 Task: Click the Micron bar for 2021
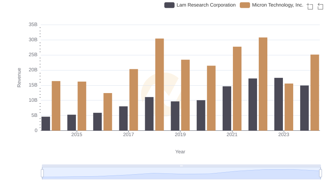[237, 89]
